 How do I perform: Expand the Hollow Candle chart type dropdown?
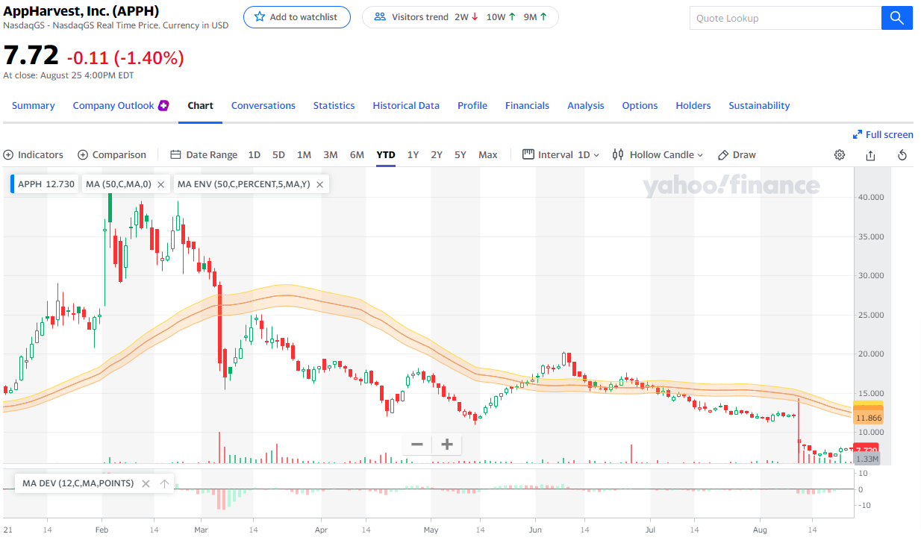coord(658,155)
